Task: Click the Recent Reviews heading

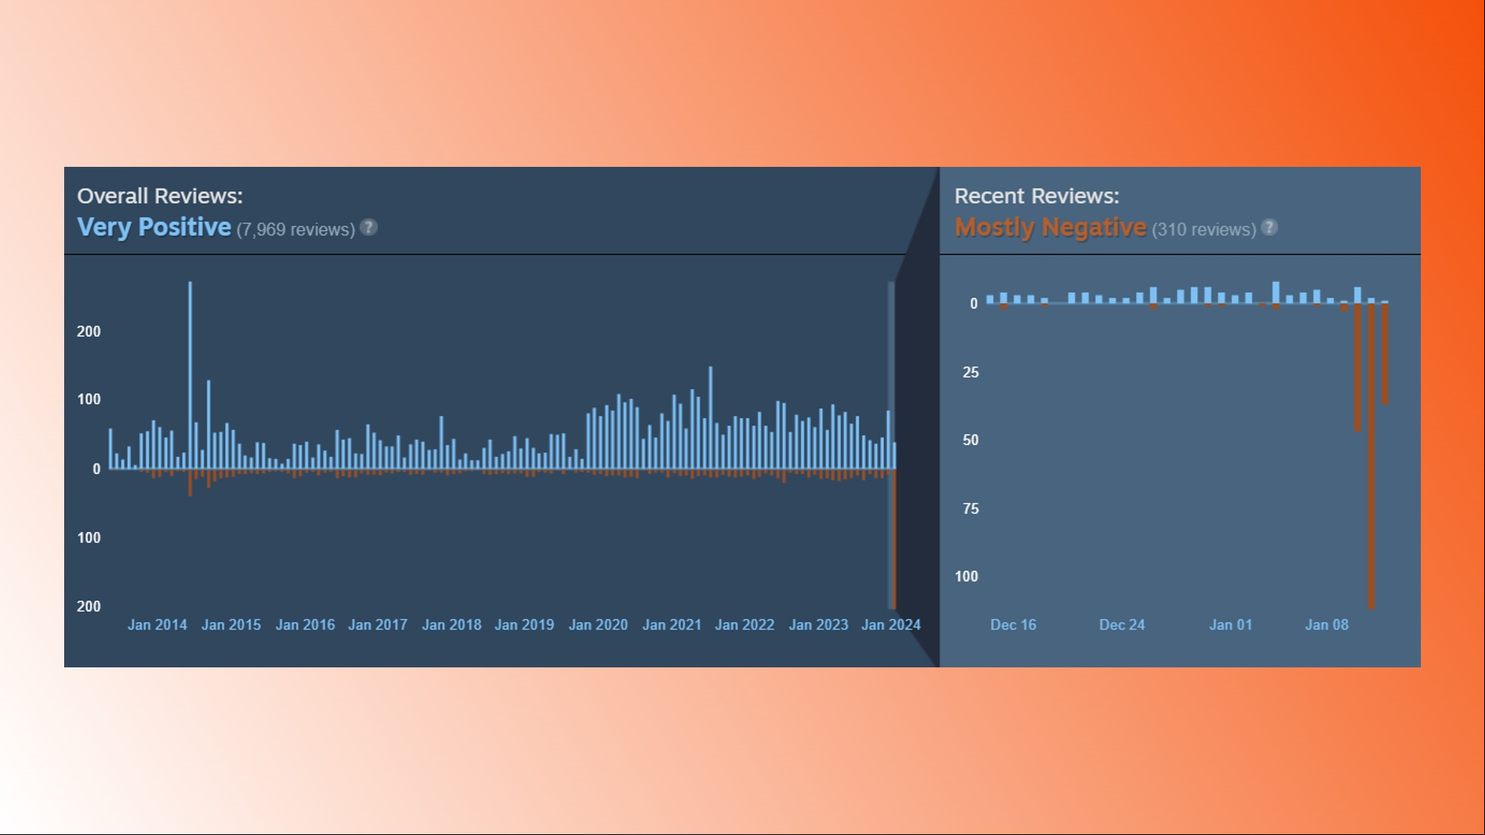Action: coord(1037,196)
